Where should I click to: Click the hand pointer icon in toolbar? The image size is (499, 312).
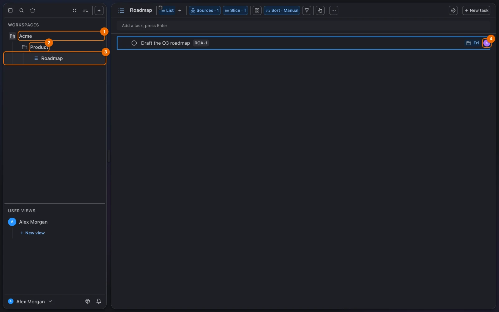pyautogui.click(x=320, y=10)
